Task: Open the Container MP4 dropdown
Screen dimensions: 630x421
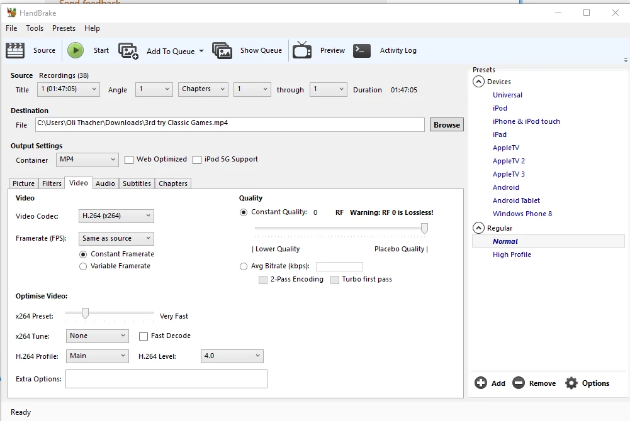Action: tap(87, 160)
